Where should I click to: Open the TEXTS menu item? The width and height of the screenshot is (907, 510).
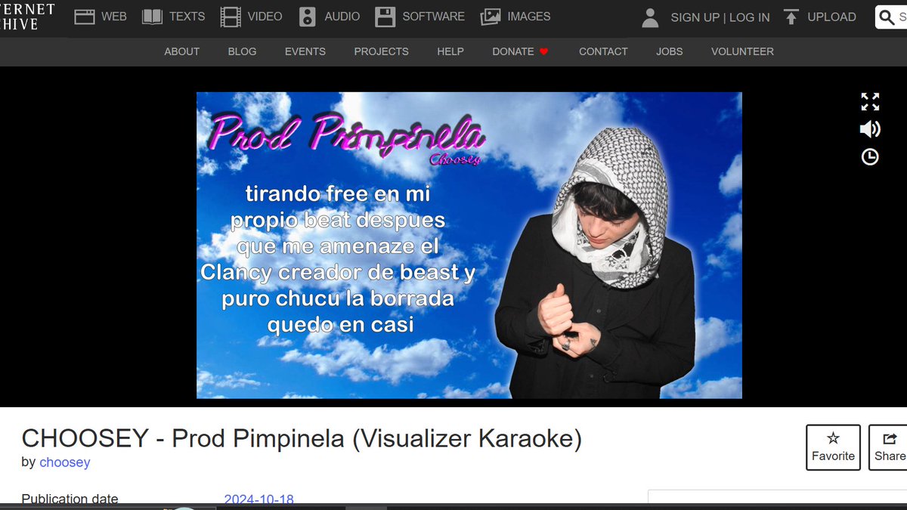(187, 17)
